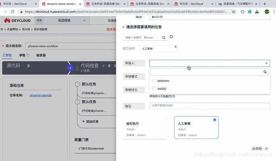
Task: Go forward with the browser arrow button
Action: pyautogui.click(x=5, y=12)
